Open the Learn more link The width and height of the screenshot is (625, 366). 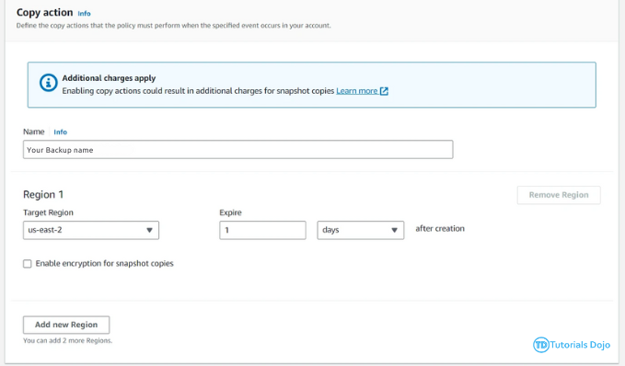click(x=357, y=91)
